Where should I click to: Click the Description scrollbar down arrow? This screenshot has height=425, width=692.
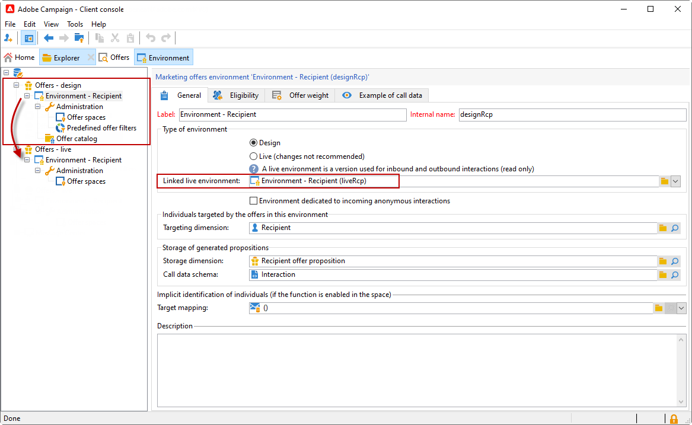(x=681, y=402)
